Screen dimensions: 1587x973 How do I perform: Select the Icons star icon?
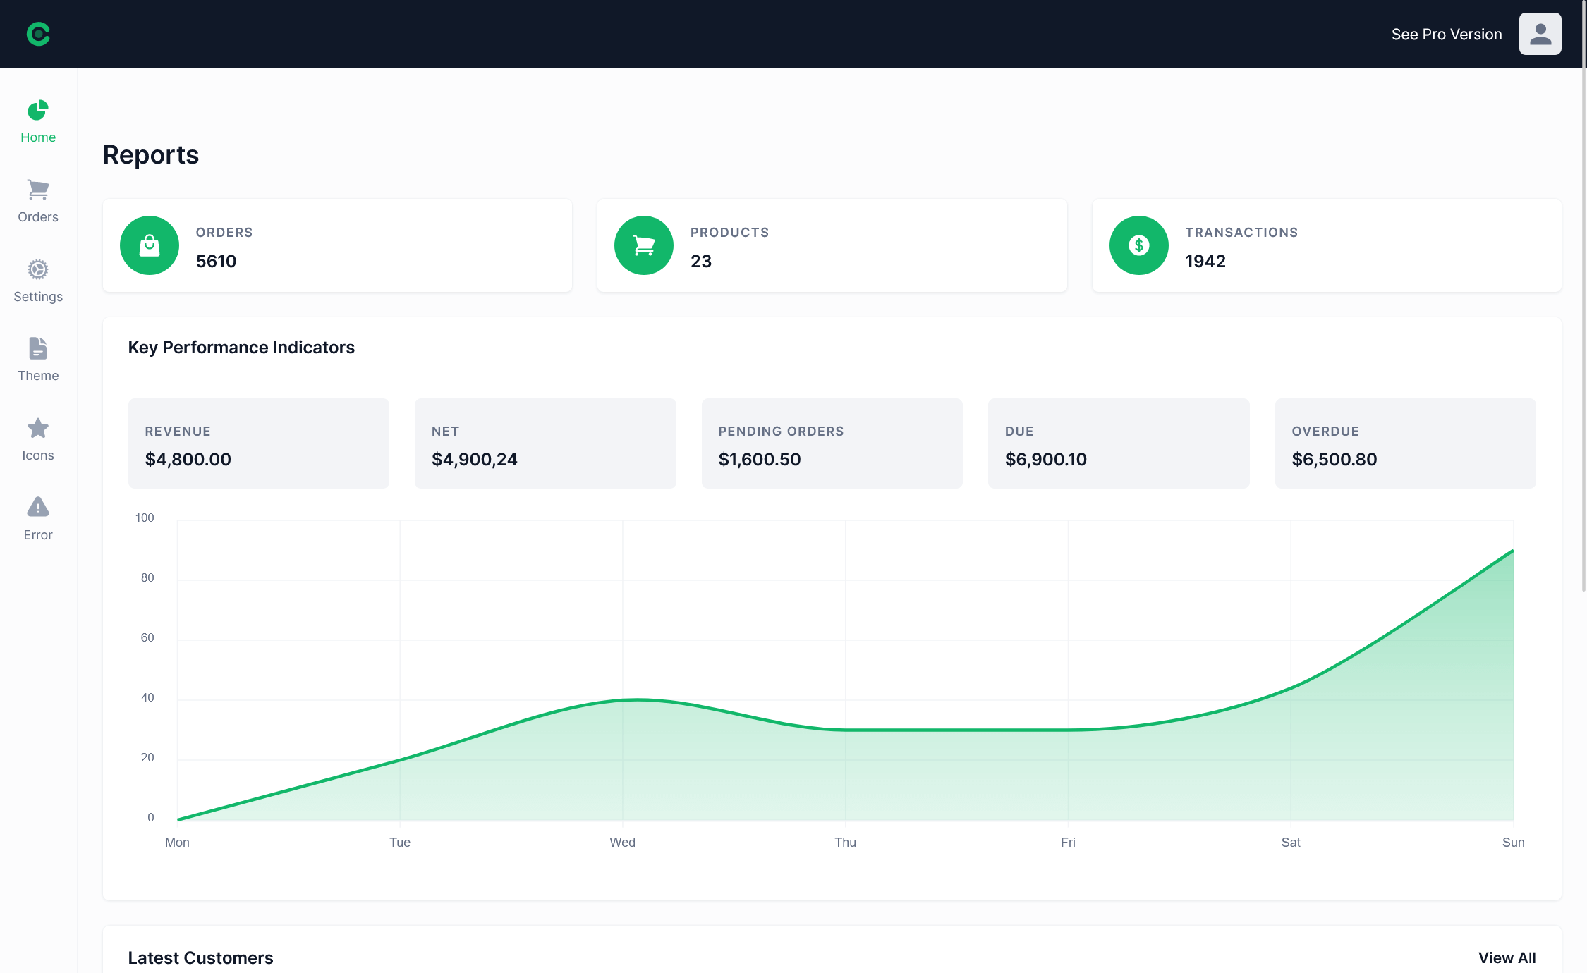point(37,428)
